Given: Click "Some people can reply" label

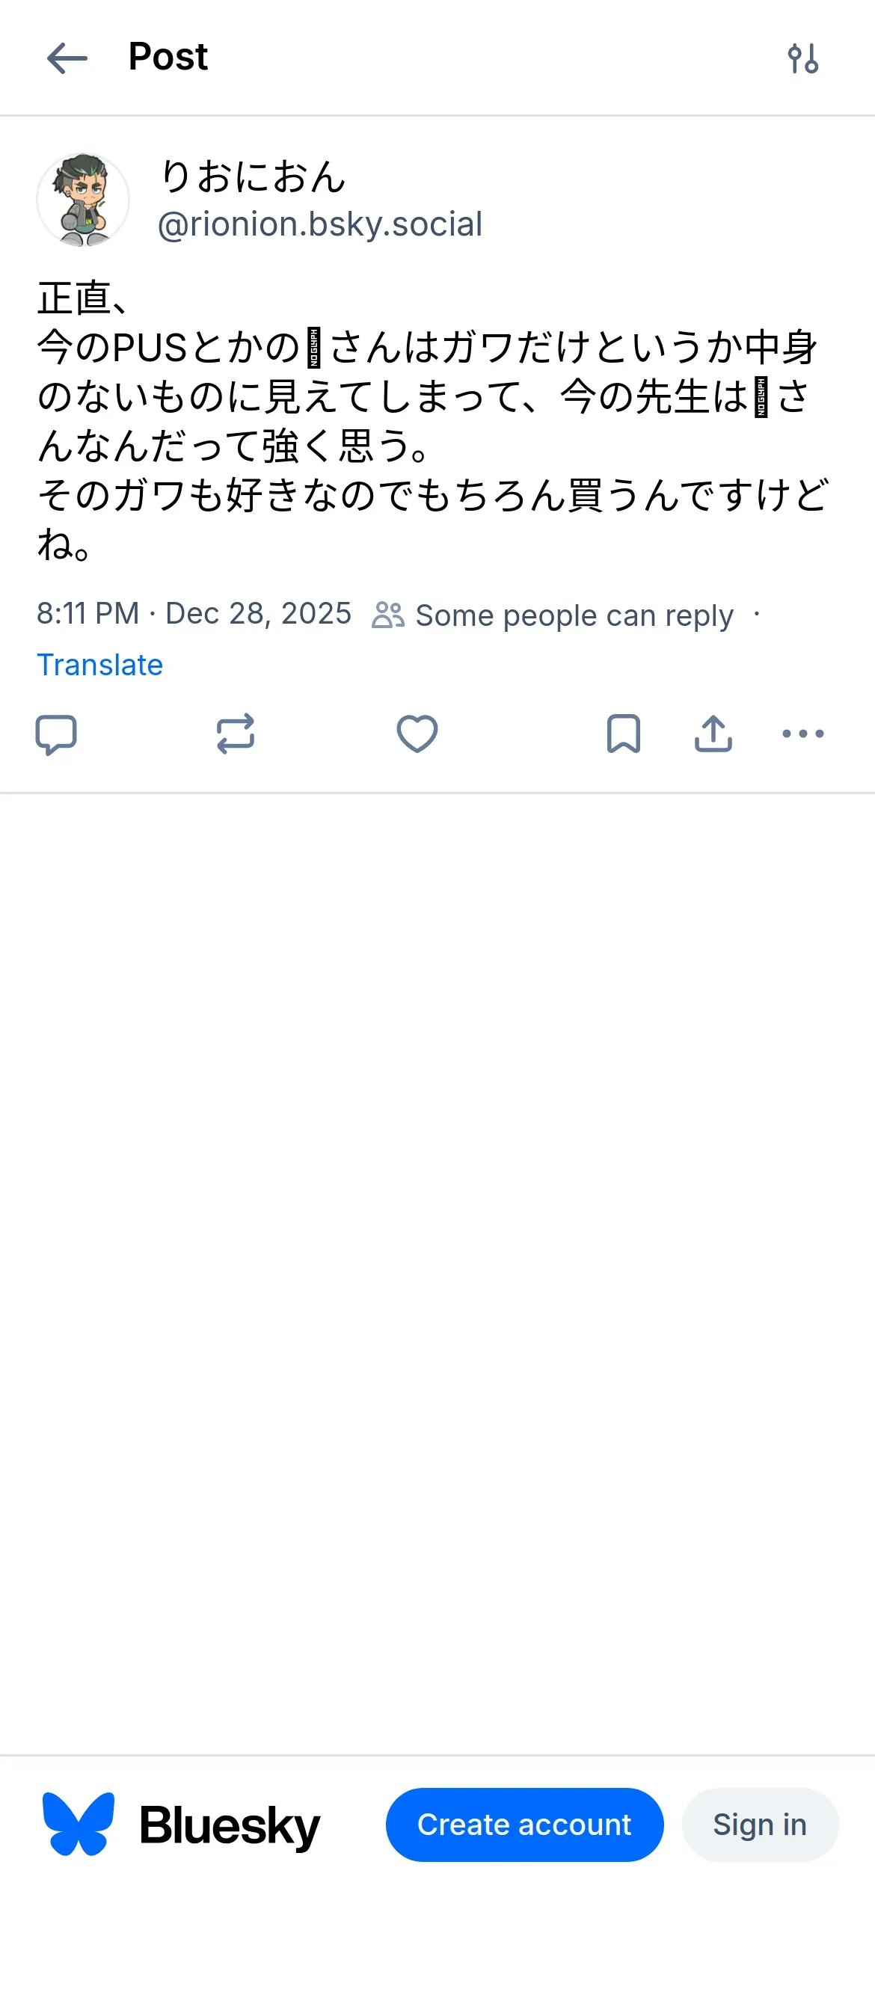Looking at the screenshot, I should point(574,615).
